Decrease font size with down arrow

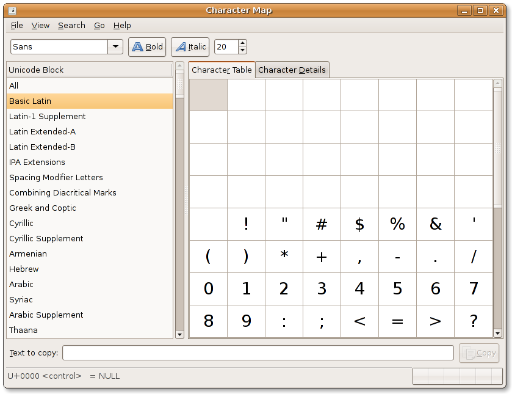(242, 51)
